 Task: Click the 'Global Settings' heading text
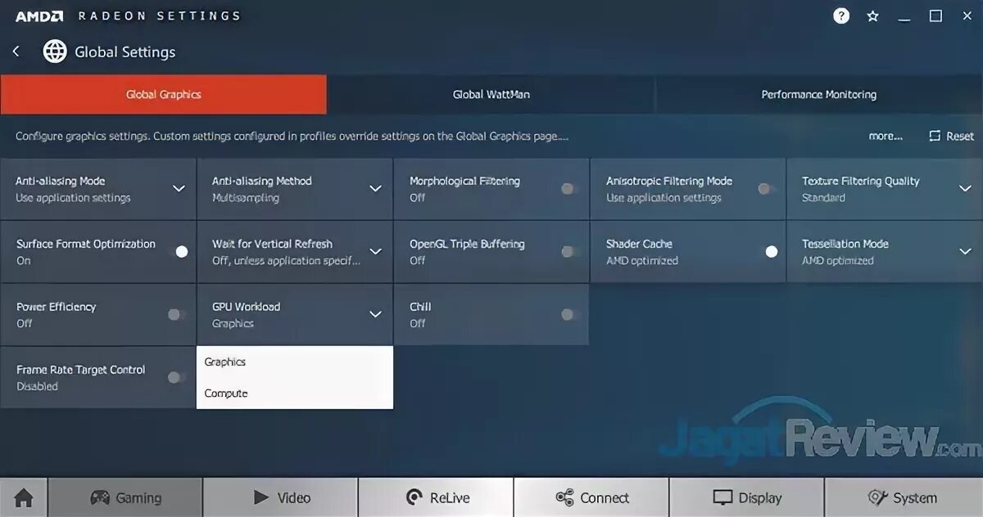(125, 52)
